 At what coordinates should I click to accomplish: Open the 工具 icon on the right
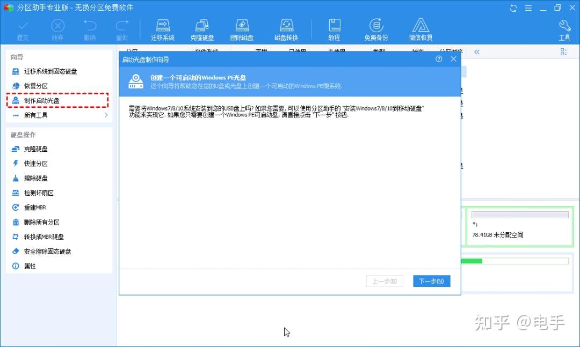pyautogui.click(x=564, y=29)
